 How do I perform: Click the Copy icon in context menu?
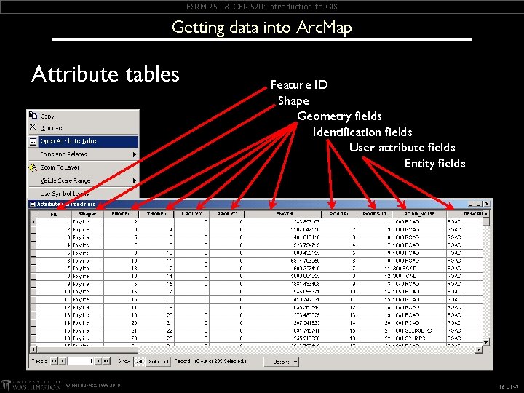tap(33, 115)
